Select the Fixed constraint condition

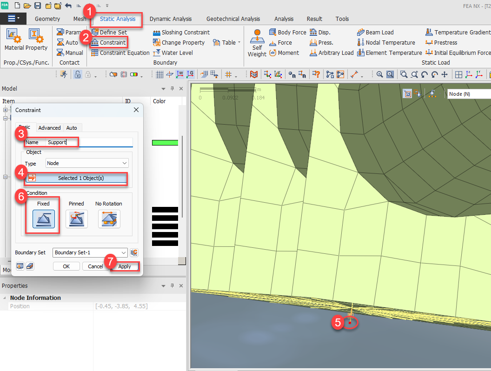(x=42, y=219)
